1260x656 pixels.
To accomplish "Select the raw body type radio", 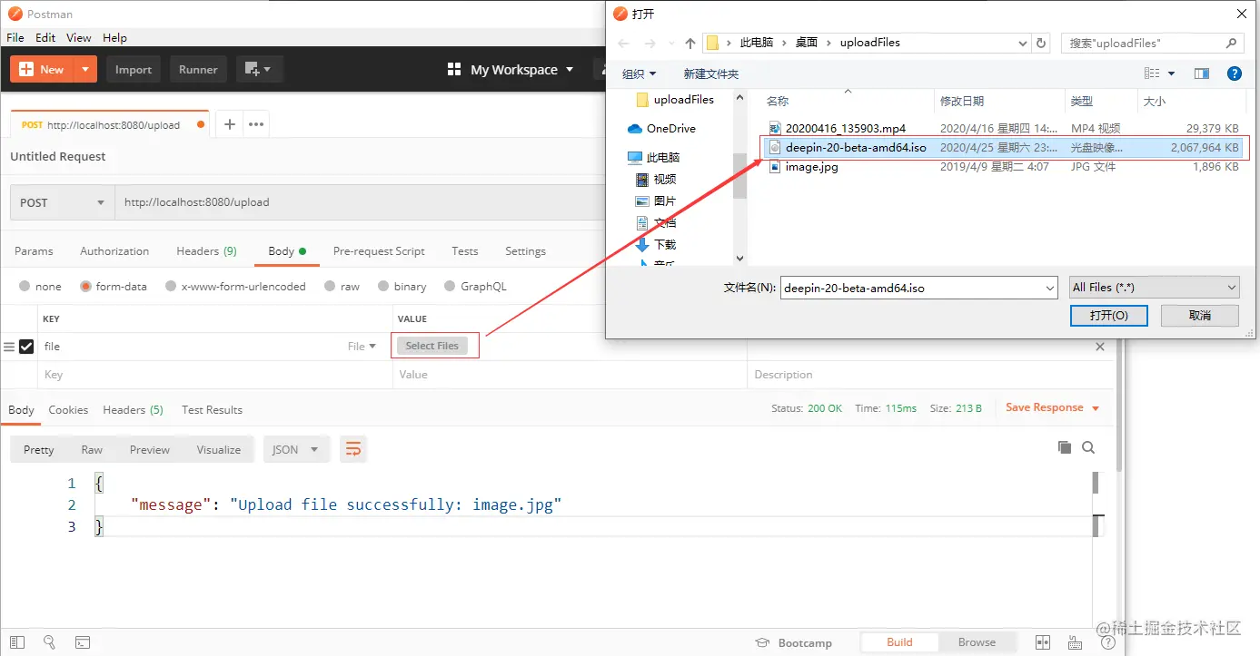I will click(x=330, y=286).
